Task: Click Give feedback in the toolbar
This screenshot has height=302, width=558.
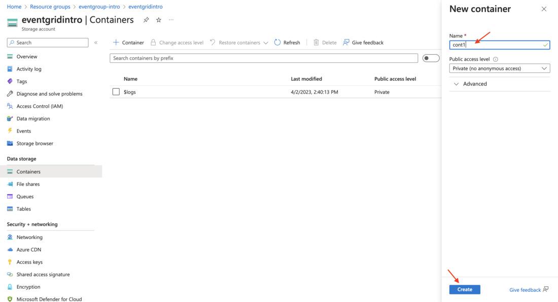Action: pos(363,43)
